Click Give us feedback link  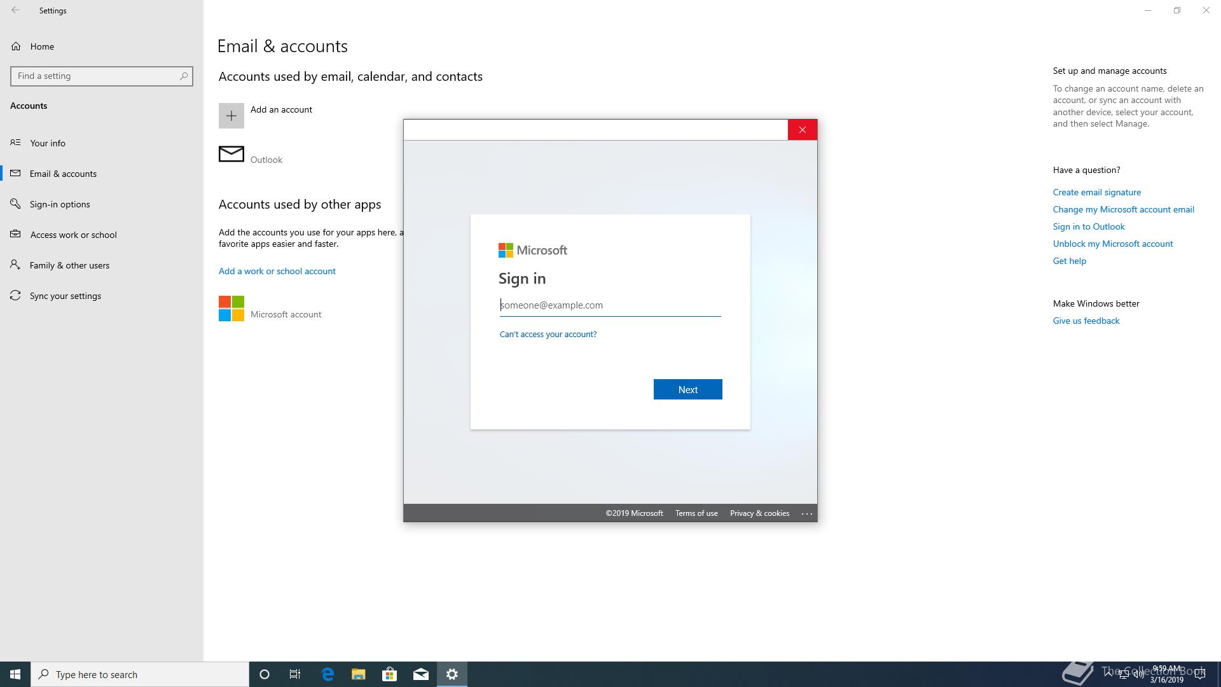tap(1086, 321)
